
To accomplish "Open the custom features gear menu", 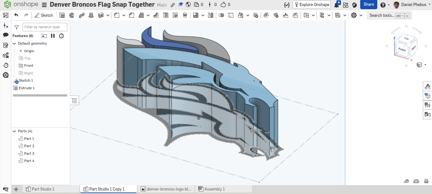I will [x=354, y=15].
